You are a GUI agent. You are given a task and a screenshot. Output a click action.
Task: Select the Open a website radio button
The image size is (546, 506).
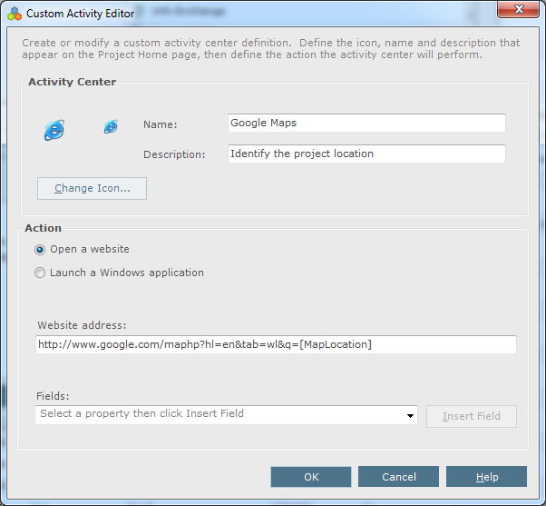point(40,250)
